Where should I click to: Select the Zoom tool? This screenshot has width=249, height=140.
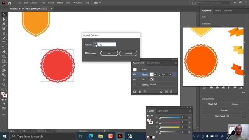(x=4, y=84)
